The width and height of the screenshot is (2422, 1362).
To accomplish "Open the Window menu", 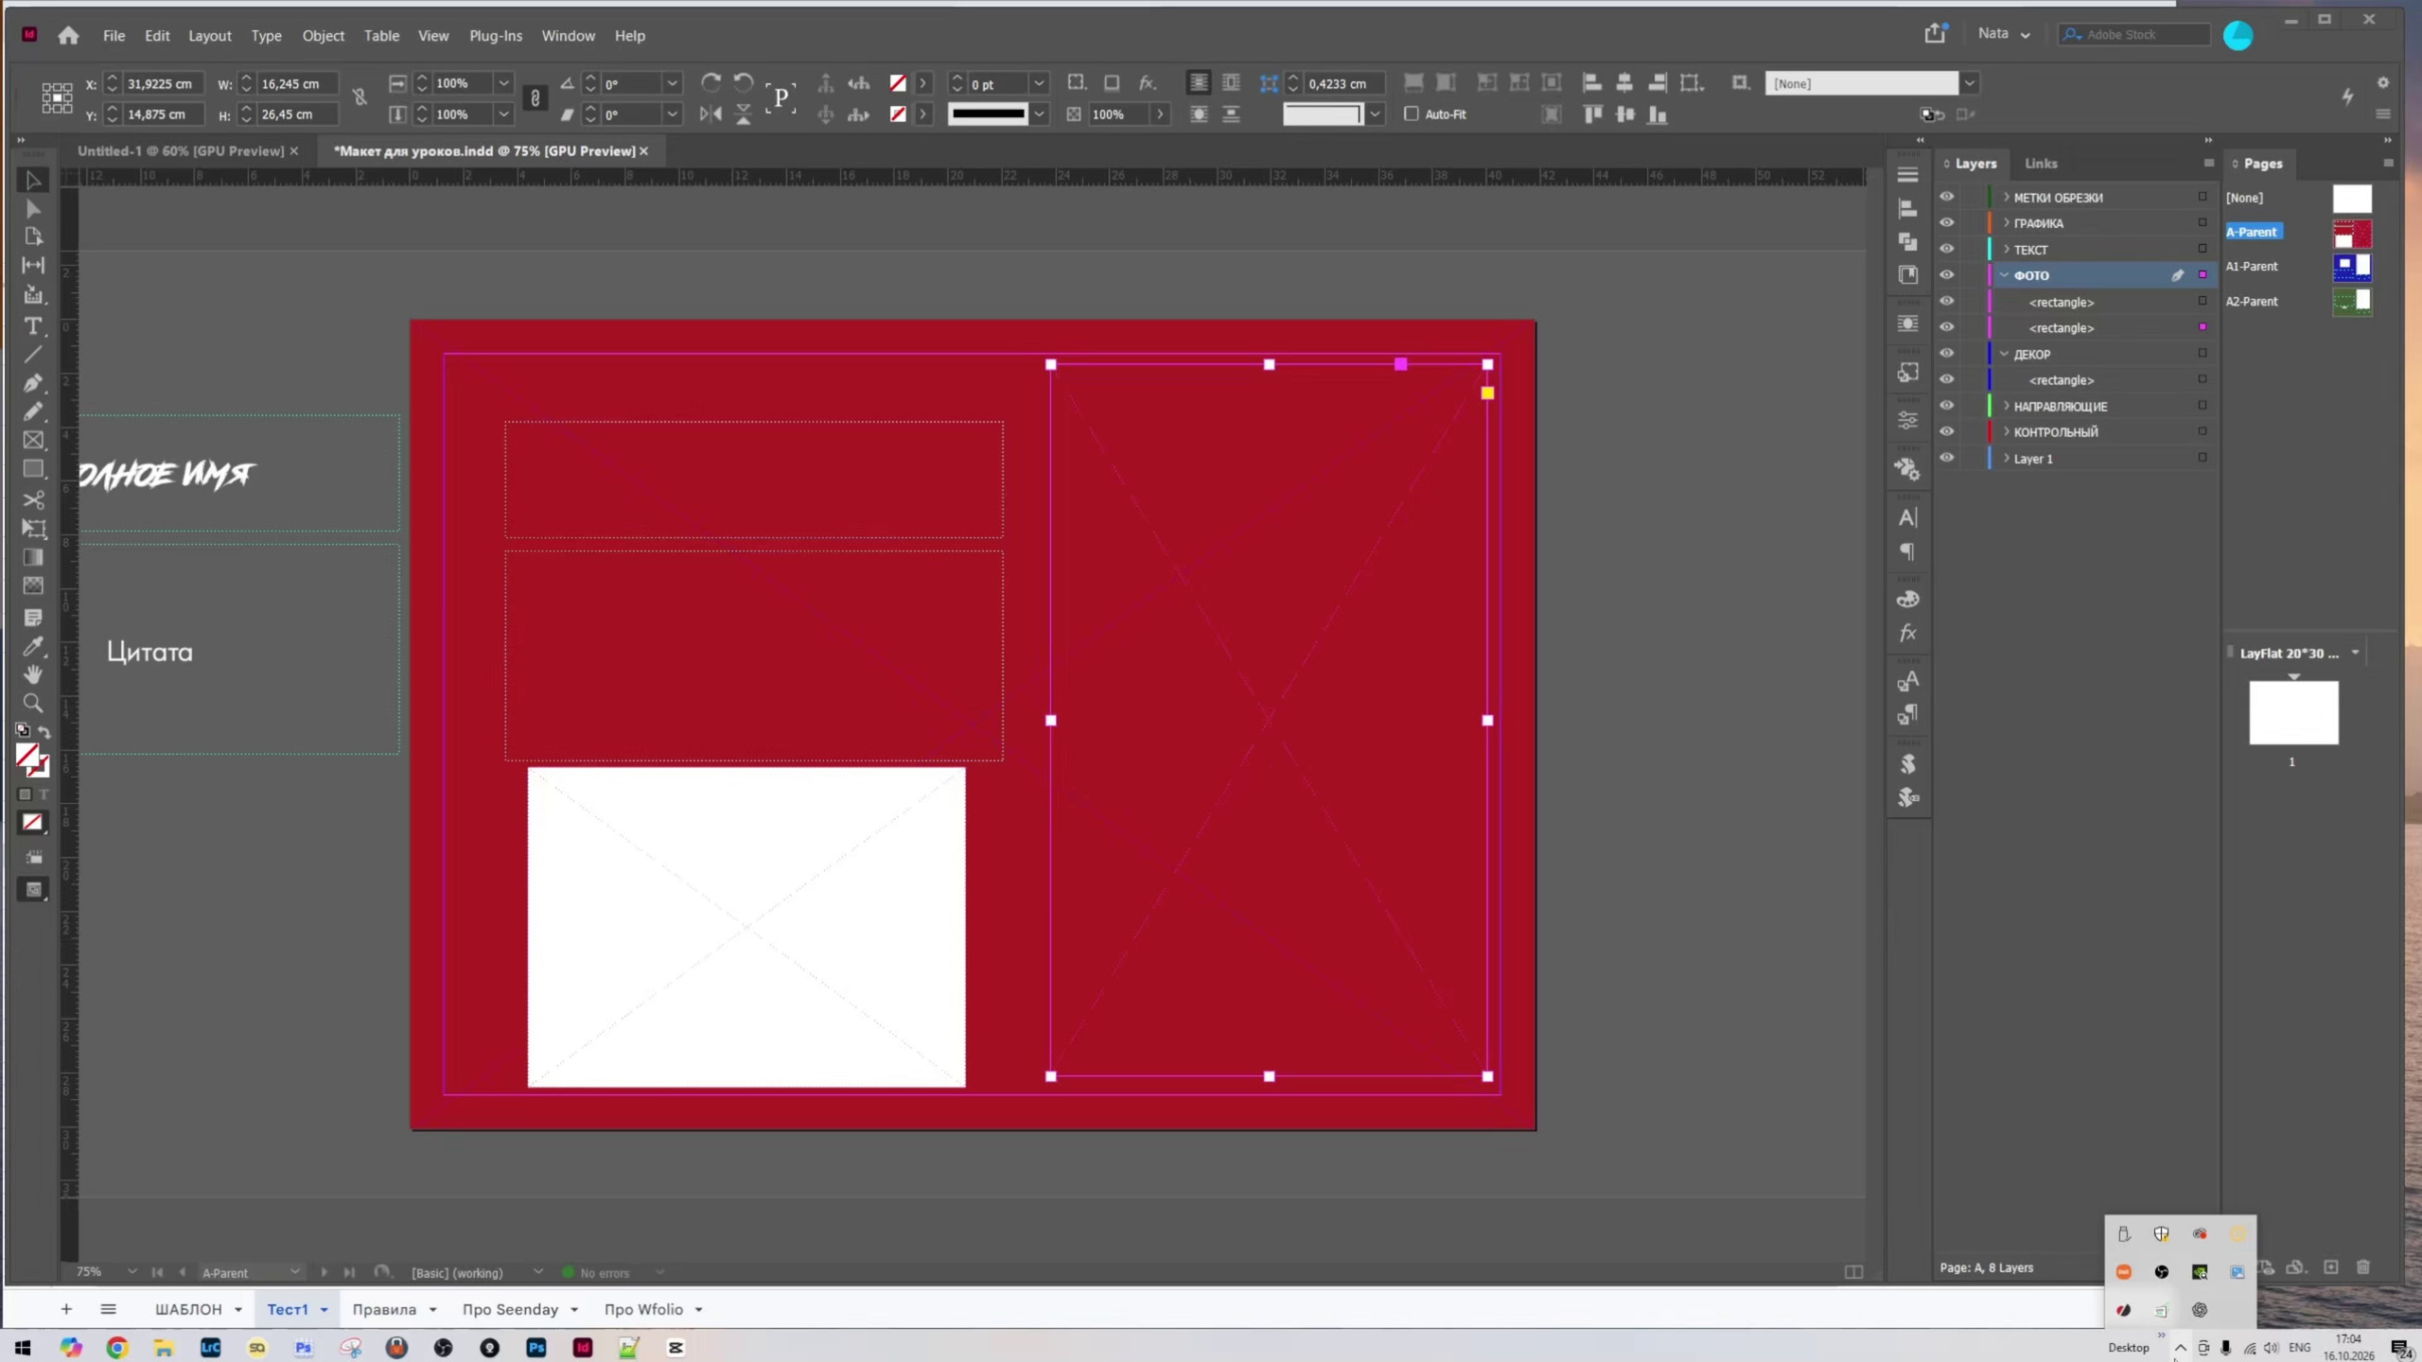I will tap(568, 36).
